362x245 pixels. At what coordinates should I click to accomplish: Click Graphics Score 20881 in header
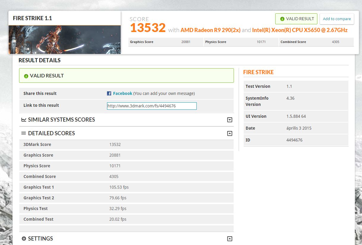pyautogui.click(x=166, y=42)
